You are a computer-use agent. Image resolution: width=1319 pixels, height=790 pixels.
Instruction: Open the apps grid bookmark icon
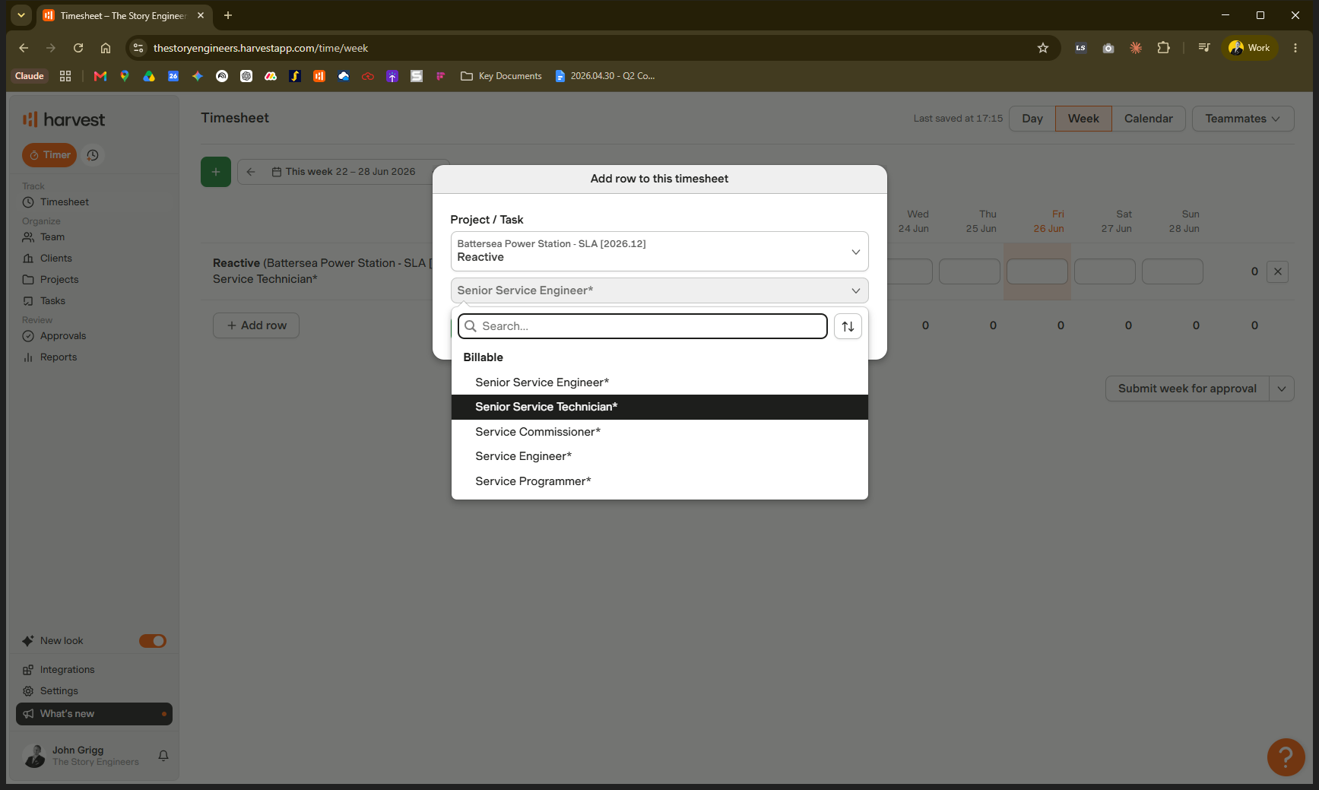tap(65, 76)
